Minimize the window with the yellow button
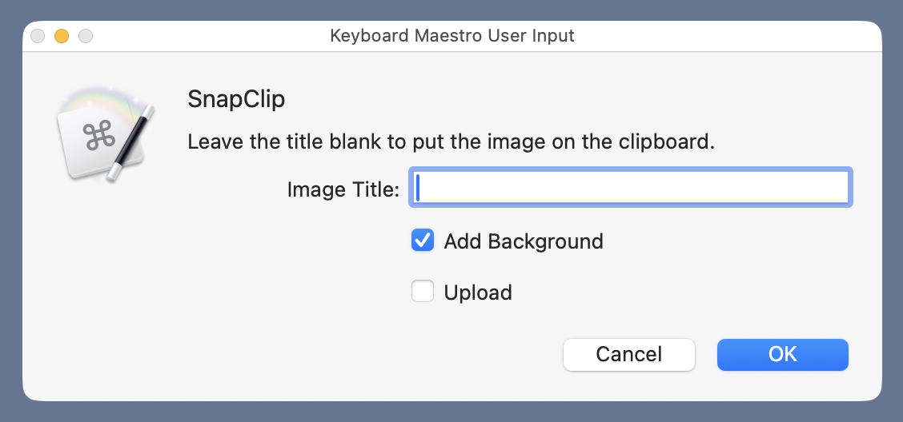The image size is (903, 422). [61, 36]
